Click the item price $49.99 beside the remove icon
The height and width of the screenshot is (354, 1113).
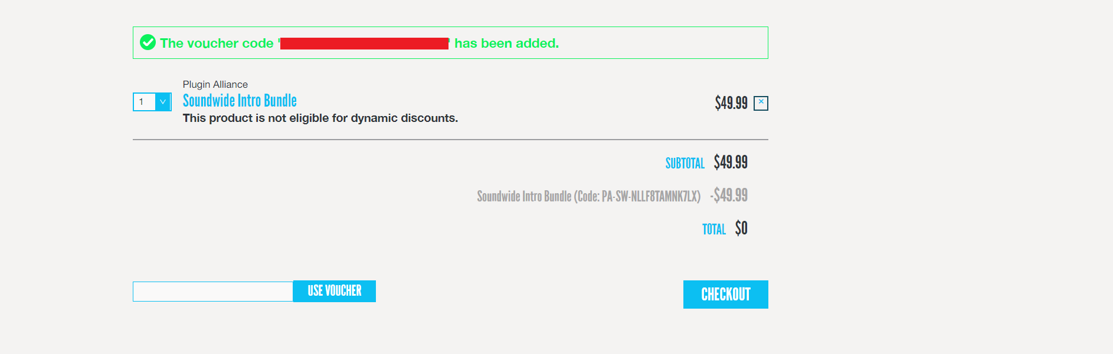(x=731, y=103)
